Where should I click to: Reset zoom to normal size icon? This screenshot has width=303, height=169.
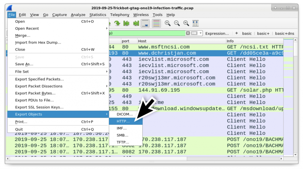coord(186,23)
